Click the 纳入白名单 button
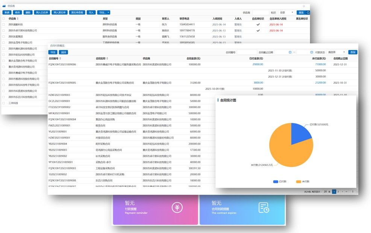The height and width of the screenshot is (233, 371). click(42, 12)
